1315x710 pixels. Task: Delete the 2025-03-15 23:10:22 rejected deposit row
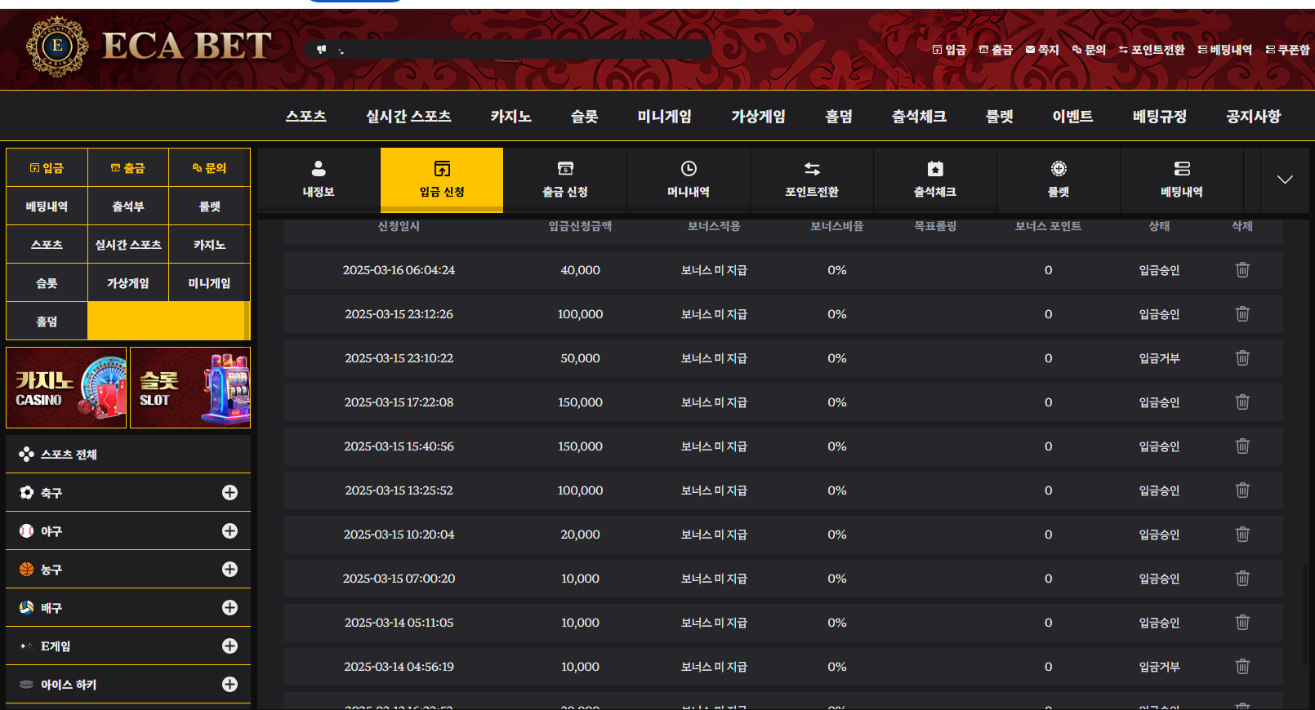click(1242, 358)
